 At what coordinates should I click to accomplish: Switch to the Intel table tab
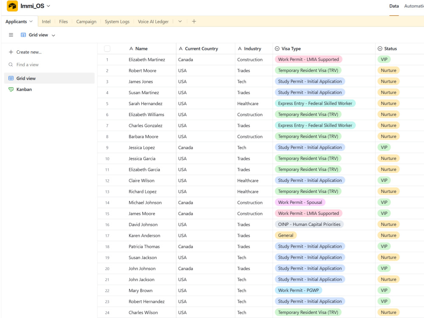[46, 22]
